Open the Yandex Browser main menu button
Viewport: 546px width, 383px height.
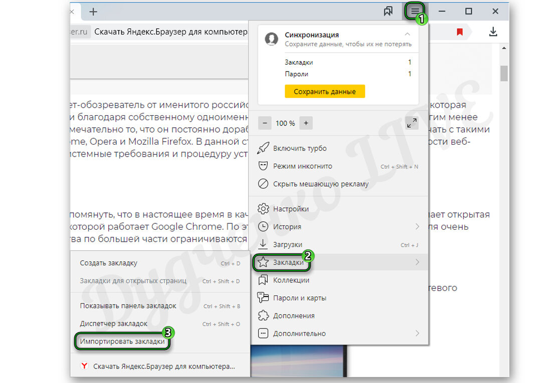[x=415, y=12]
